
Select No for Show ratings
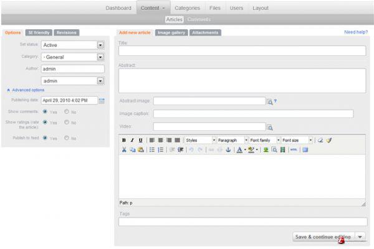[x=67, y=123]
